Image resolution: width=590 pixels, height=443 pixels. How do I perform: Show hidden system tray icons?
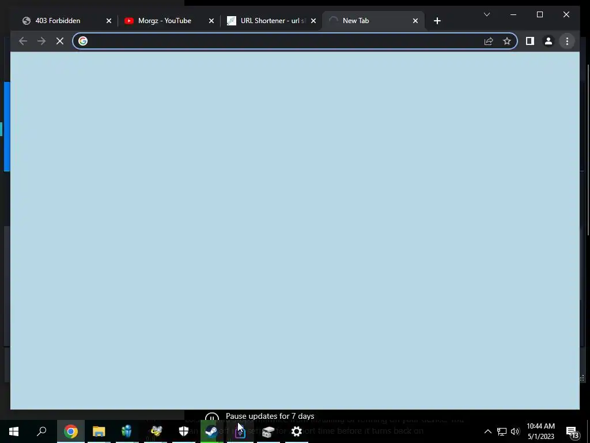tap(487, 431)
